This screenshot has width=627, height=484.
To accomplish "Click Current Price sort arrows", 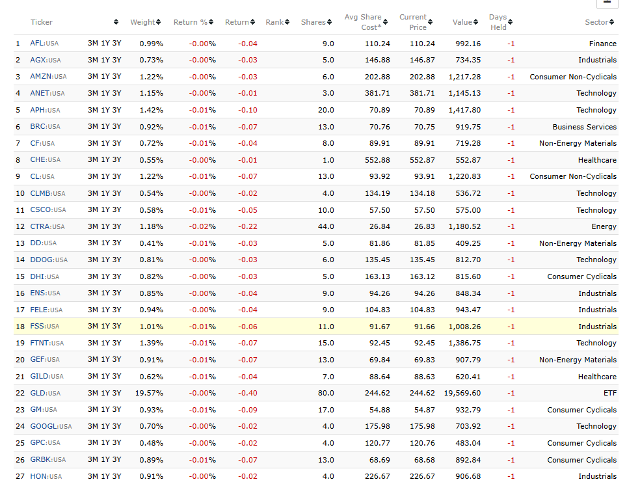I will 431,22.
